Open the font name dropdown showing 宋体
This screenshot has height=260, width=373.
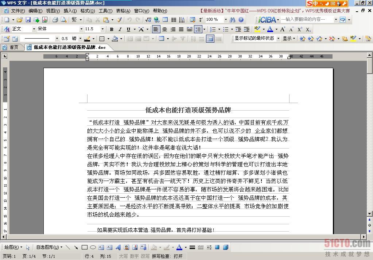tap(81, 29)
